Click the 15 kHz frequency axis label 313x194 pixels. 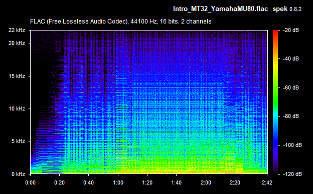[x=17, y=76]
